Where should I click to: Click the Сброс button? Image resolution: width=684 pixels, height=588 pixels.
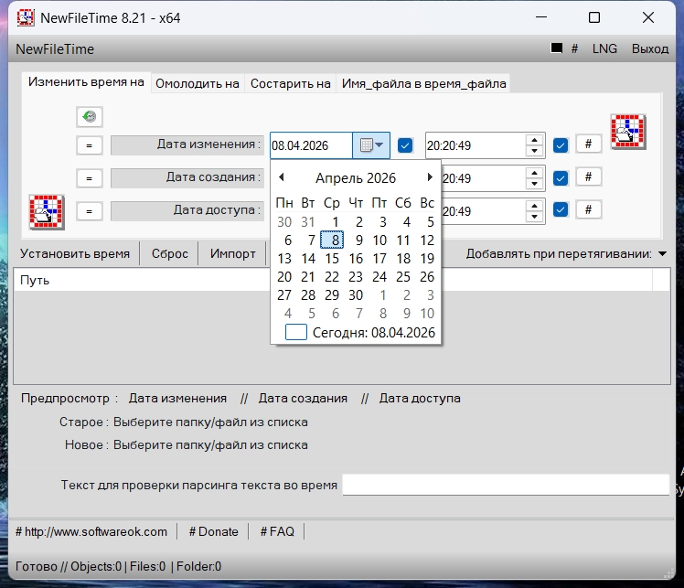click(x=170, y=253)
